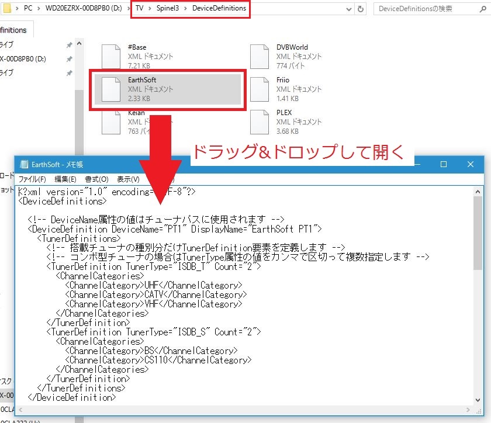Image resolution: width=491 pixels, height=423 pixels.
Task: Select the EarthSoft XML file
Action: pos(168,89)
